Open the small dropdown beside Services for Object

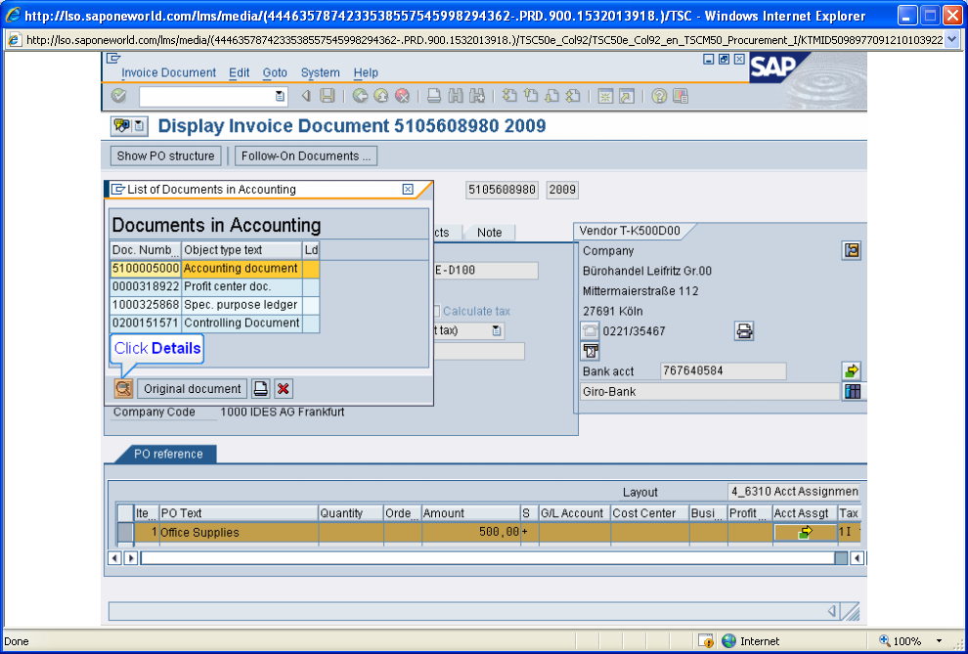[139, 126]
